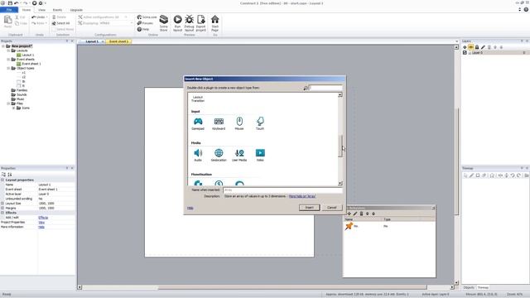Click the Name when inserted field

point(283,190)
